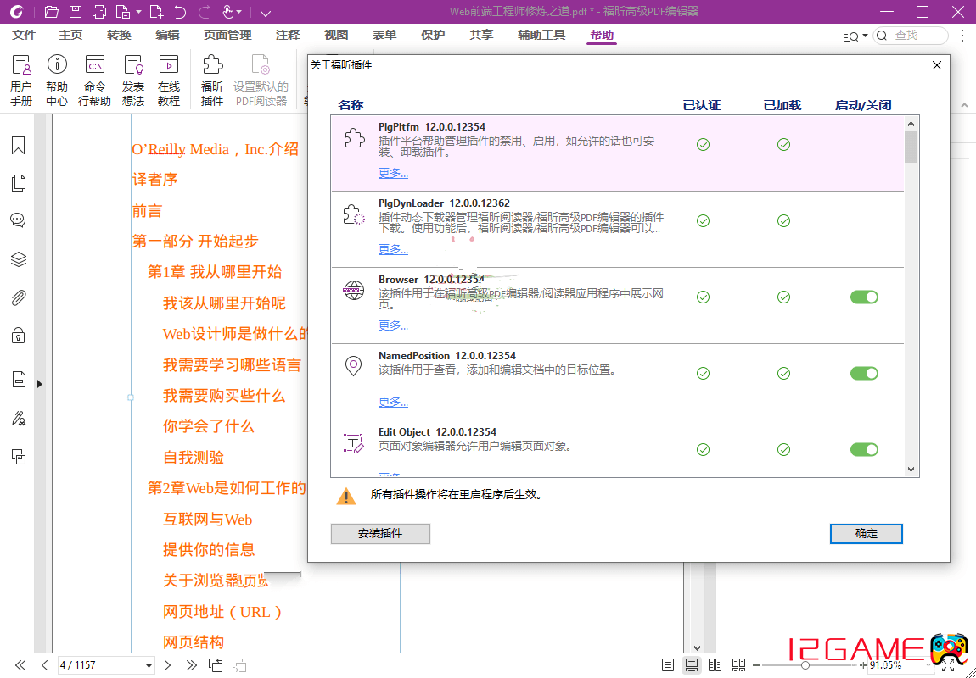
Task: Disable the NamedPosition plugin toggle
Action: pos(864,374)
